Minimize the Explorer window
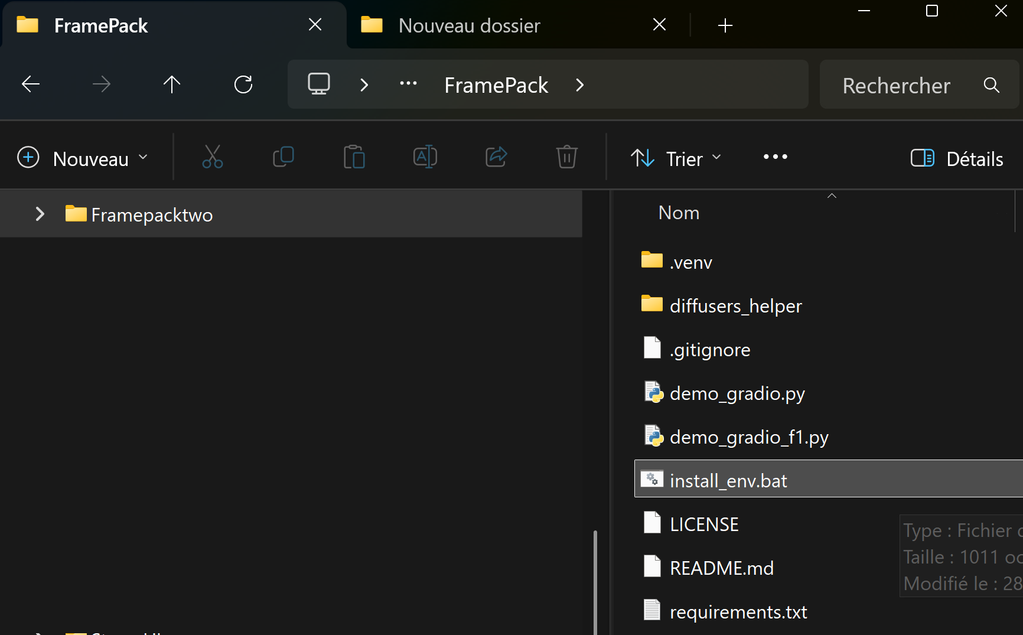 tap(864, 11)
